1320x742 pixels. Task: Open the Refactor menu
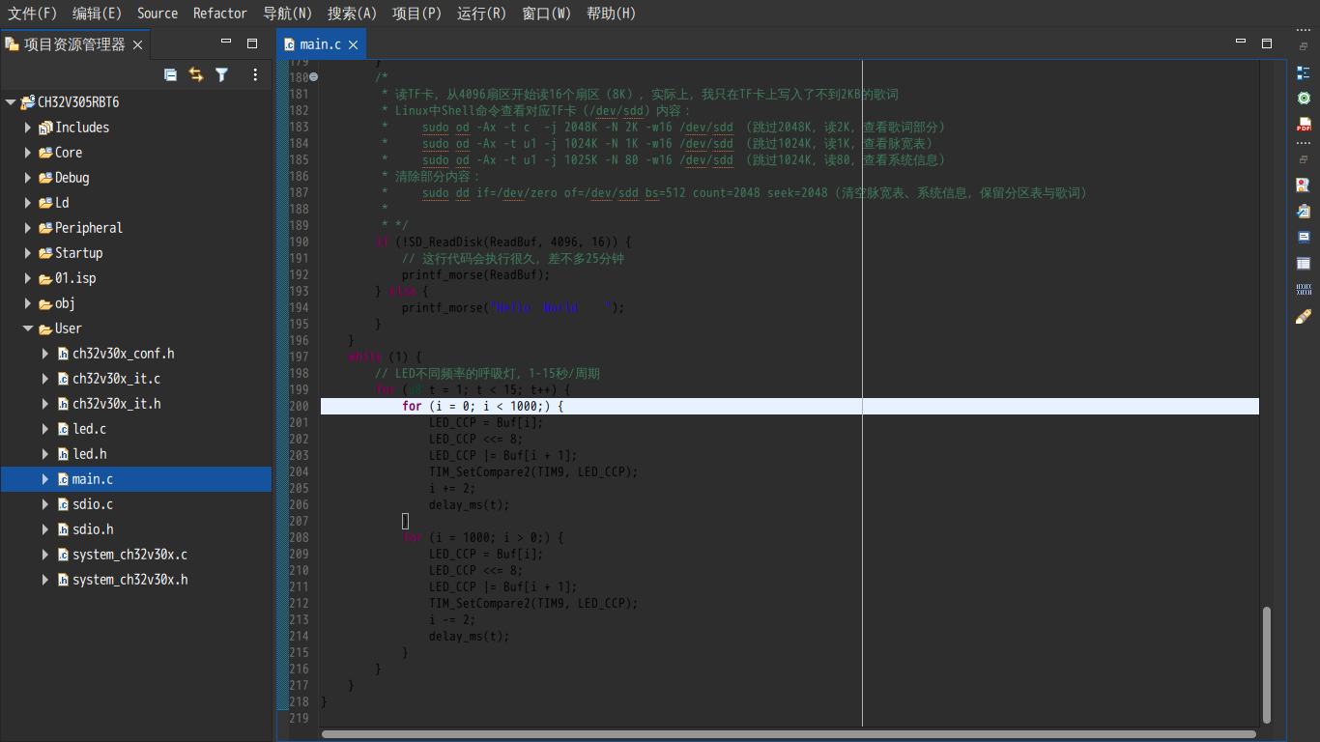[220, 14]
